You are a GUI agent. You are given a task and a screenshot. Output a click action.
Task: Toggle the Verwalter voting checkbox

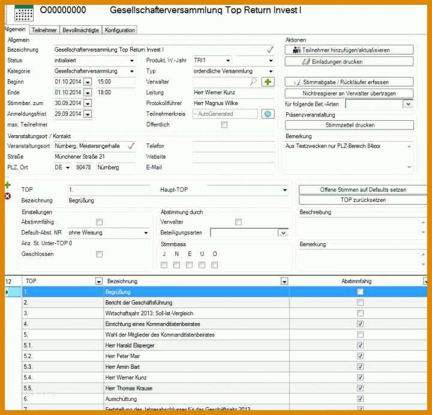238,222
